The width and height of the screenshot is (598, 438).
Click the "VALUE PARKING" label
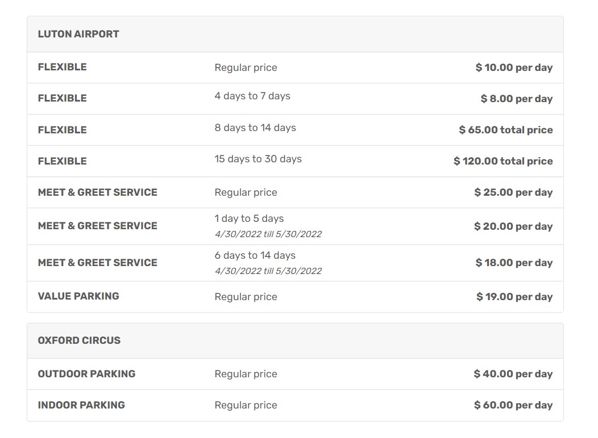point(78,296)
